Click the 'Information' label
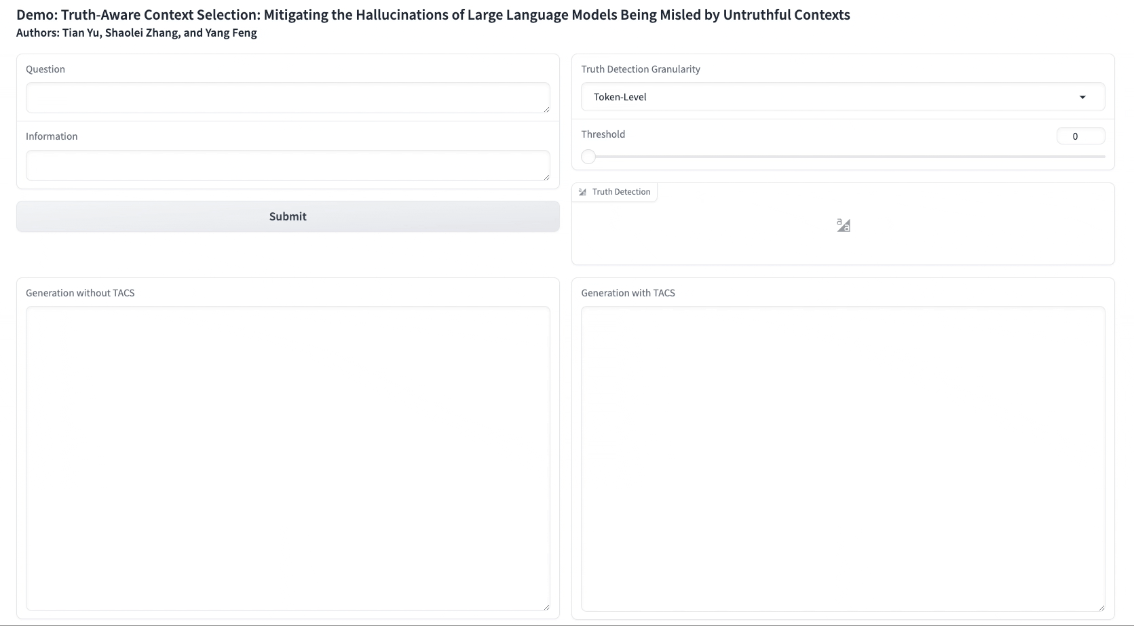 pyautogui.click(x=52, y=136)
